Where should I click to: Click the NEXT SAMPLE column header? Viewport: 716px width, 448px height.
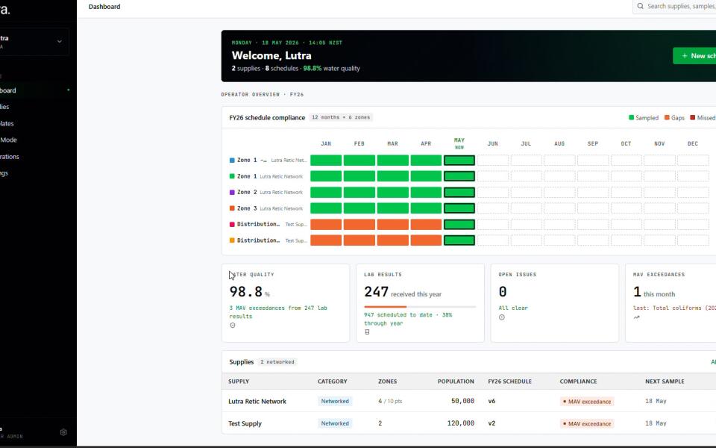665,382
